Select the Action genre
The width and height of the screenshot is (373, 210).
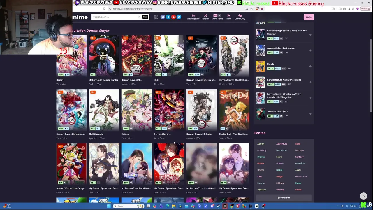pos(261,144)
